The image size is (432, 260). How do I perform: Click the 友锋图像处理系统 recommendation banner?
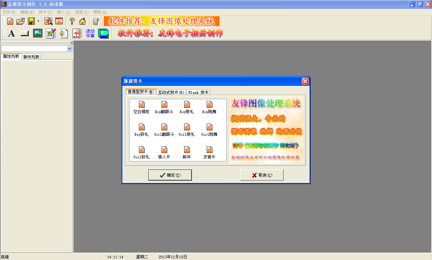[x=162, y=21]
